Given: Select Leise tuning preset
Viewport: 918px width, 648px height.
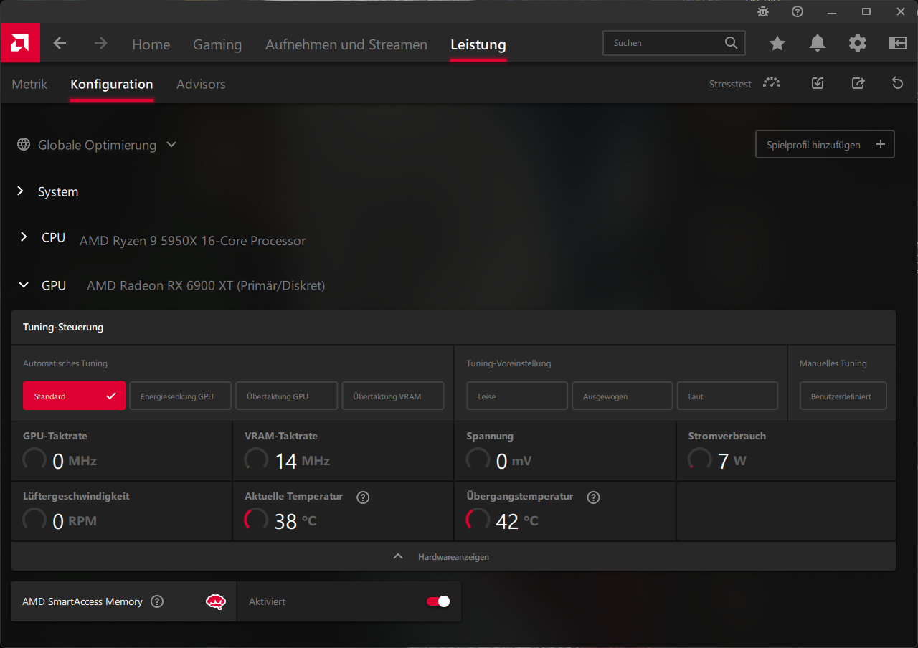Looking at the screenshot, I should click(517, 396).
